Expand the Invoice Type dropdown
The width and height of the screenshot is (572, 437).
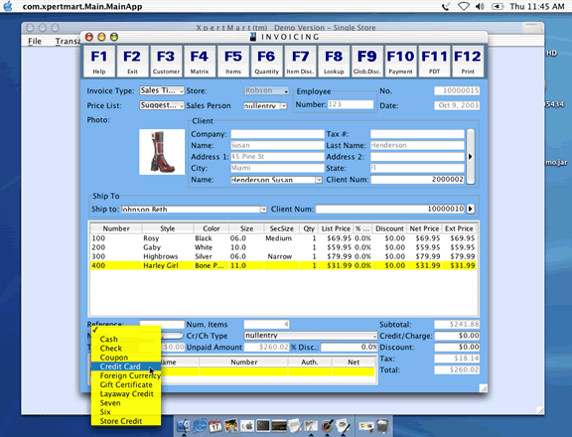pos(162,90)
